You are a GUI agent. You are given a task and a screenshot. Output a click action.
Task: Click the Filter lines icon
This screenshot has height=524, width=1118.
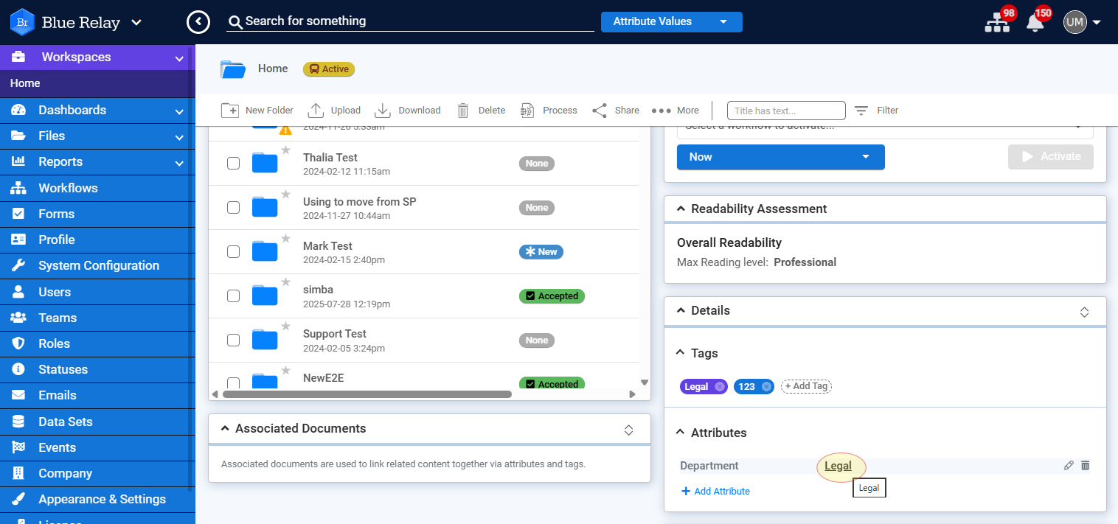(x=861, y=111)
